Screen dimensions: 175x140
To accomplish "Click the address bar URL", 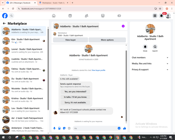I will 41,9.
